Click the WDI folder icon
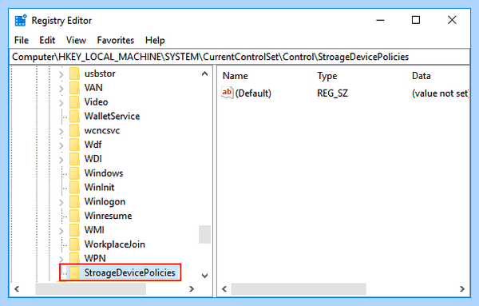Screen dimensions: 479x306 tap(74, 159)
